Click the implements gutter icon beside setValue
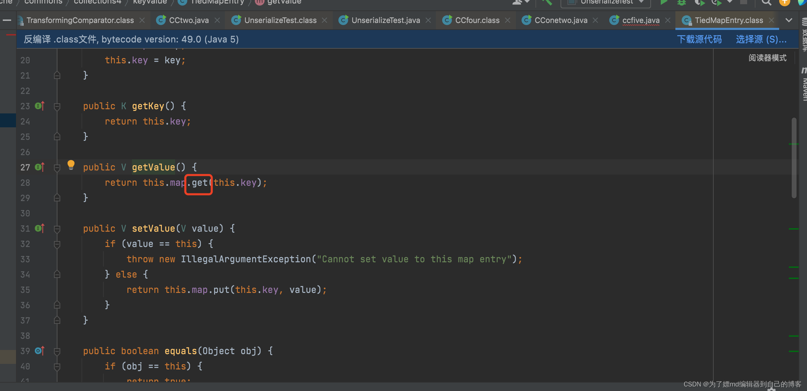This screenshot has width=807, height=391. click(x=40, y=228)
